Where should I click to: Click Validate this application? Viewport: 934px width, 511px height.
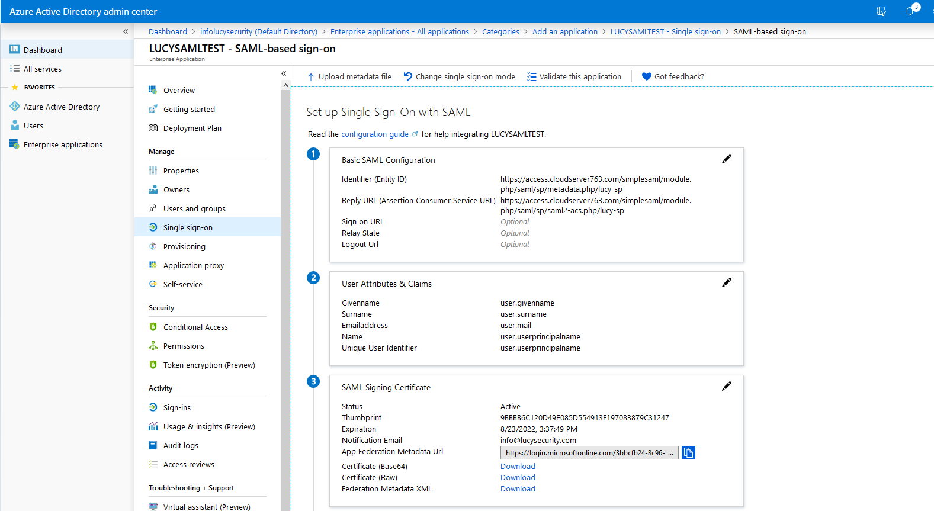point(574,76)
